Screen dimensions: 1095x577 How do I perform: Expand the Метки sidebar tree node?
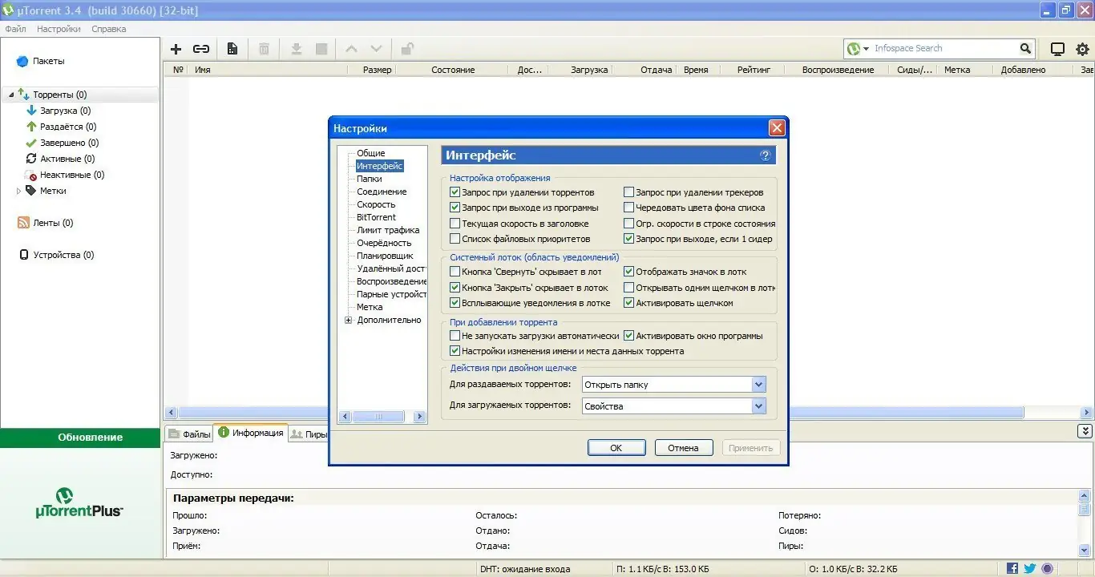pos(18,192)
